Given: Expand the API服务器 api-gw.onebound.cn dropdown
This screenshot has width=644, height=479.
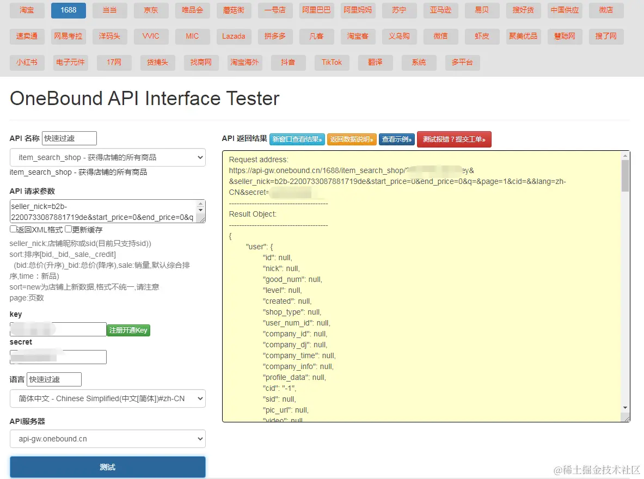Looking at the screenshot, I should click(x=108, y=439).
